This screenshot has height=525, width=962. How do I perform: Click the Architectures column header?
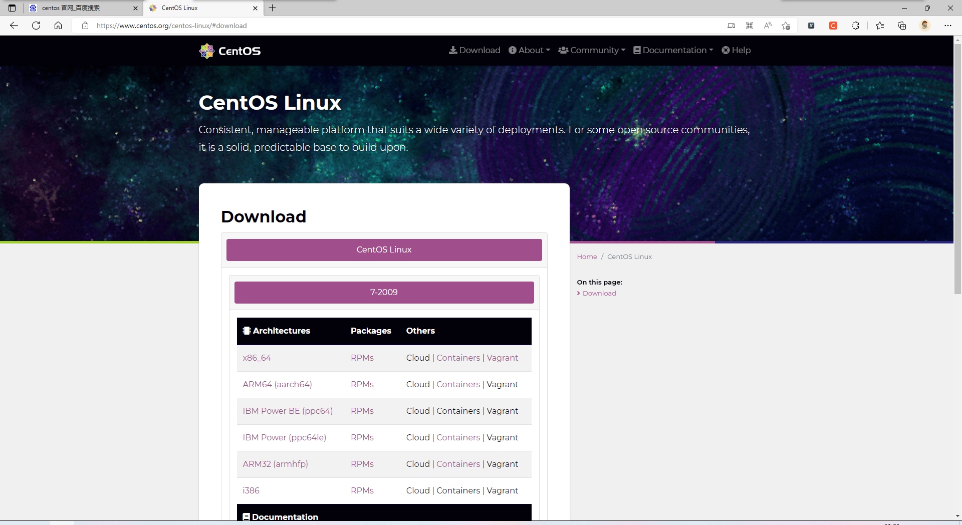(277, 331)
